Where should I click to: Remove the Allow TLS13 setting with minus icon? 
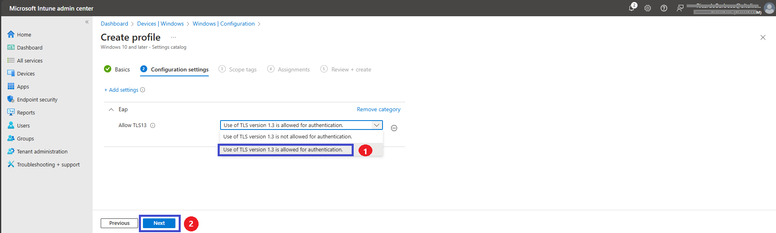394,128
